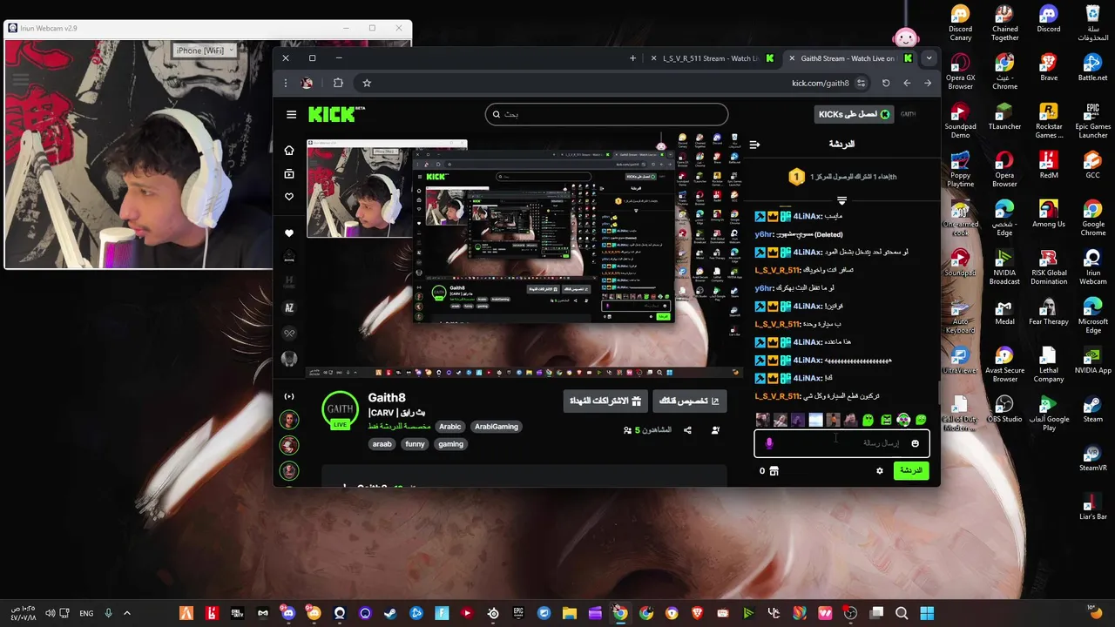The height and width of the screenshot is (627, 1115).
Task: Click the Get KICKs button
Action: (x=855, y=114)
